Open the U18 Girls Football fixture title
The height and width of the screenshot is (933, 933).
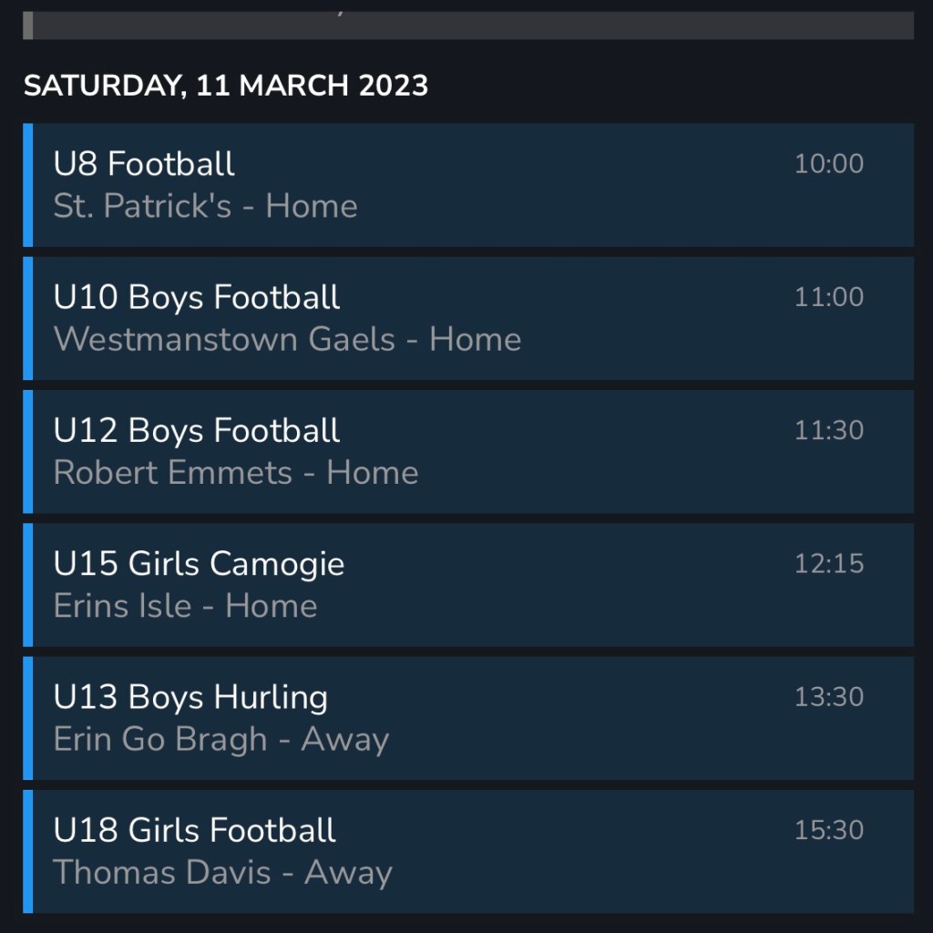(195, 830)
